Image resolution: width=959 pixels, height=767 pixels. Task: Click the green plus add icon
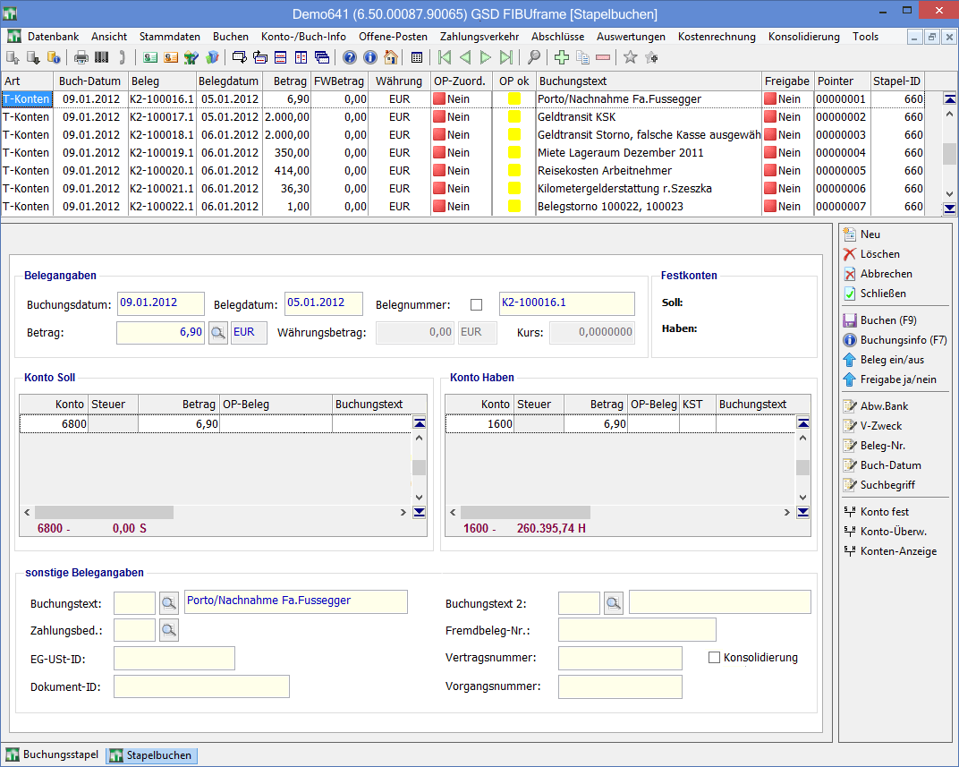point(562,58)
